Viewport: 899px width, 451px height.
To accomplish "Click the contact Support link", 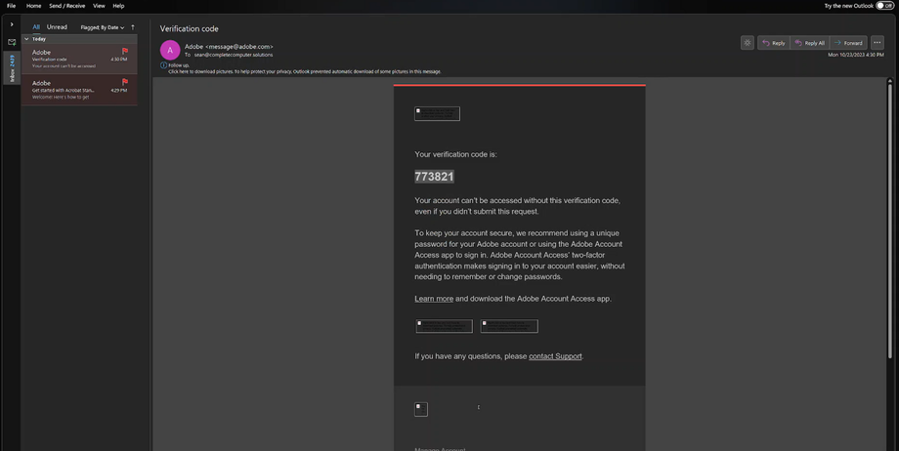I will click(555, 356).
